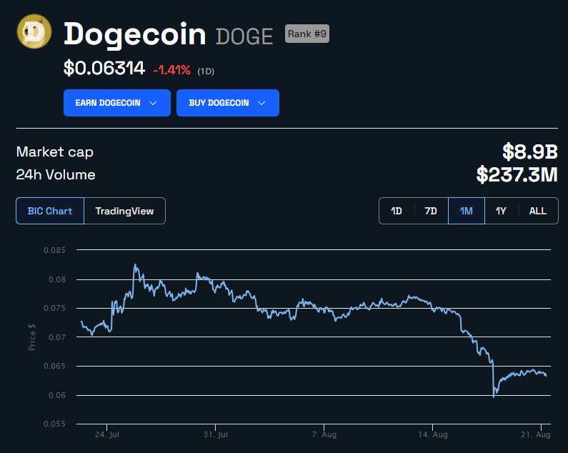Click the Buy Dogecoin button label
This screenshot has height=453, width=568.
pyautogui.click(x=219, y=103)
